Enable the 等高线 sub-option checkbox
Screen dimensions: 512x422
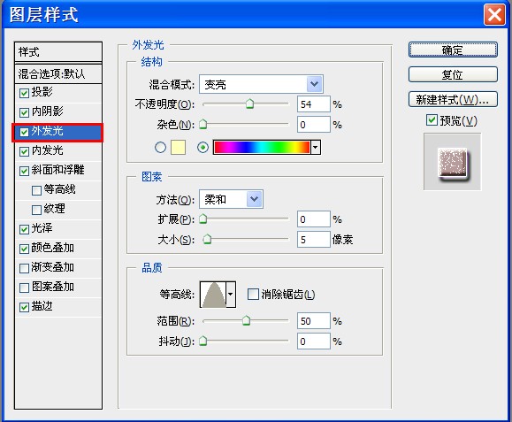tap(36, 190)
